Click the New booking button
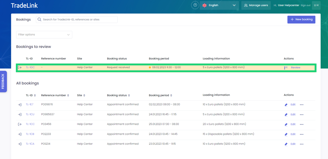Viewport: 328px width, 159px height. (301, 20)
